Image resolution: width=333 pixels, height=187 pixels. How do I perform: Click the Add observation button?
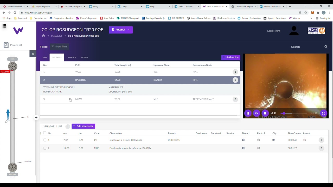tap(84, 126)
